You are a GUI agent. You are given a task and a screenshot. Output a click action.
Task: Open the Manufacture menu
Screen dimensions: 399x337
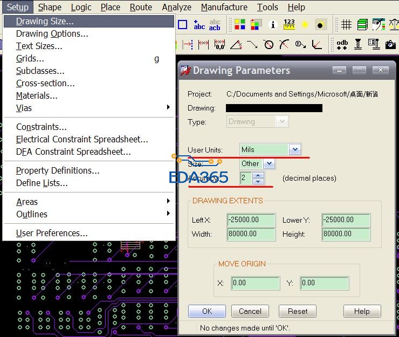(x=224, y=7)
